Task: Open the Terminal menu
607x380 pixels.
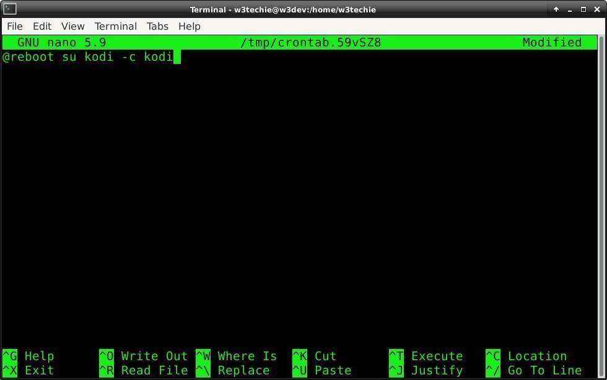Action: pos(115,26)
